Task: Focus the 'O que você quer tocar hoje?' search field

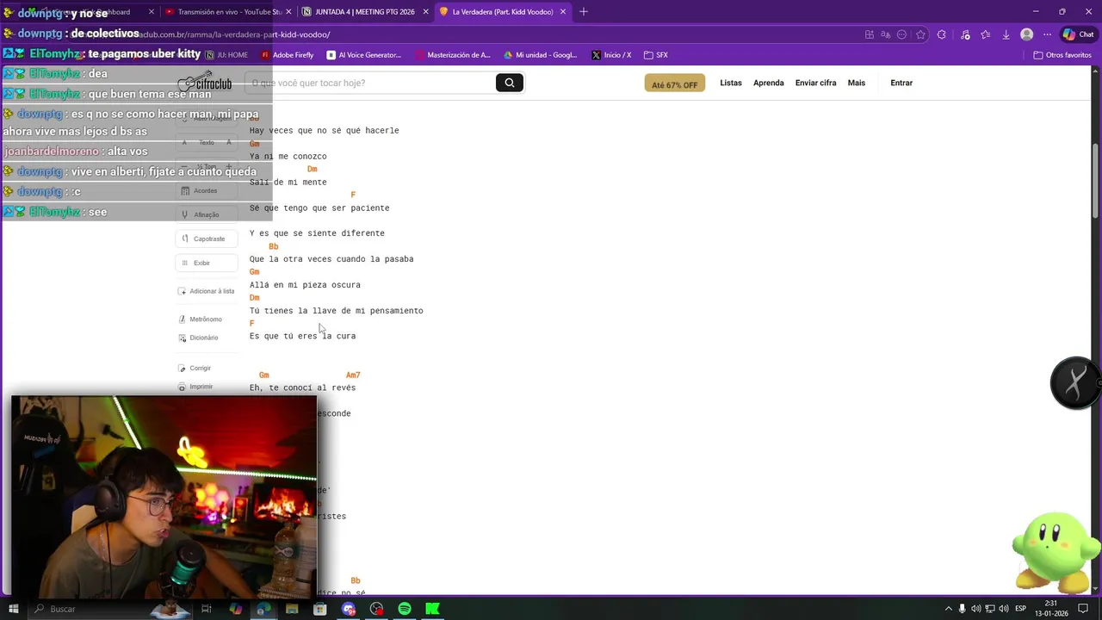Action: (370, 83)
